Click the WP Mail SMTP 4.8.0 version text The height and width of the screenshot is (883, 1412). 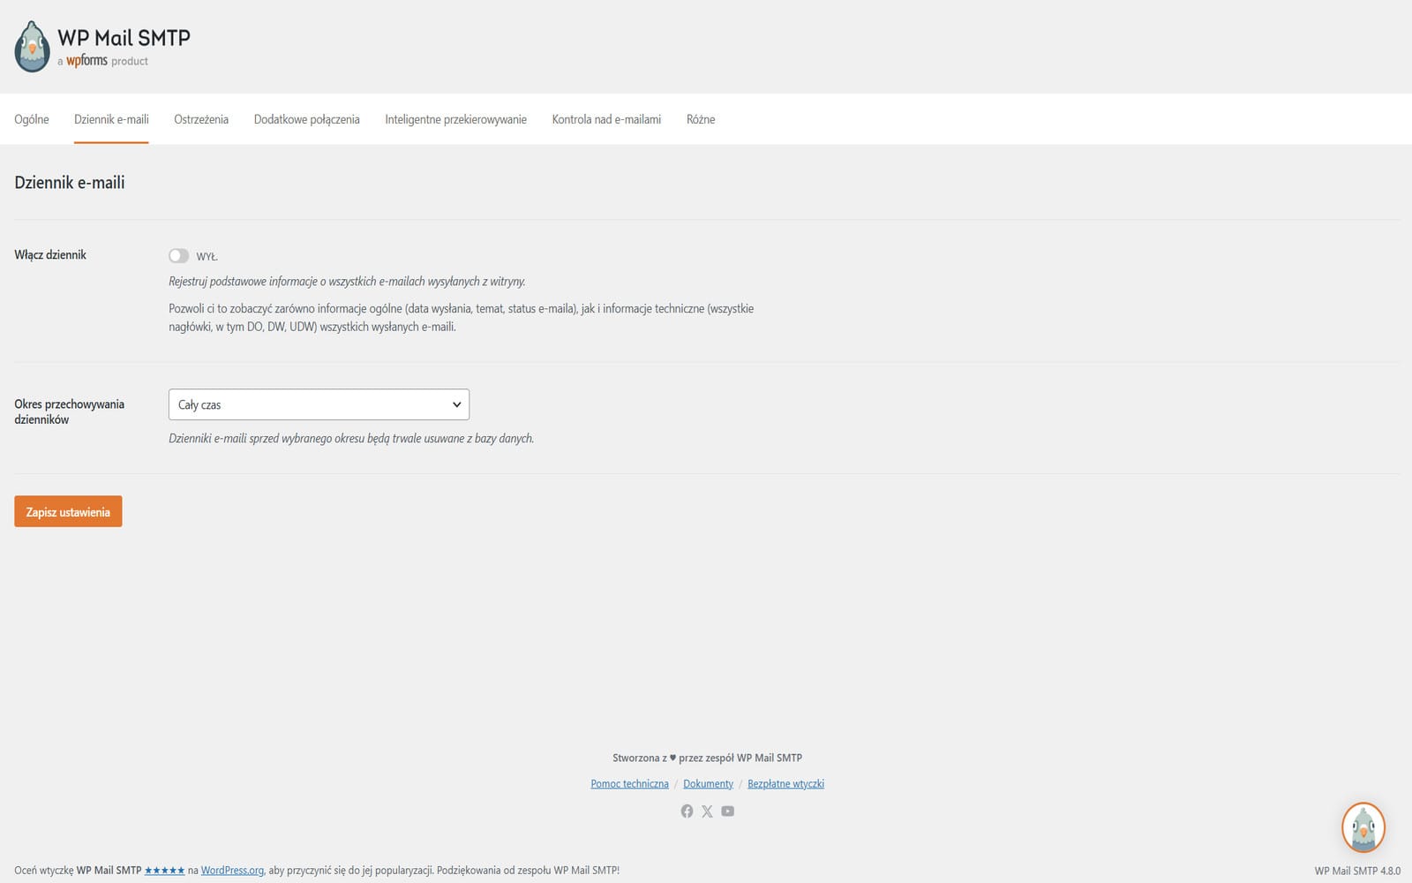[x=1357, y=871]
